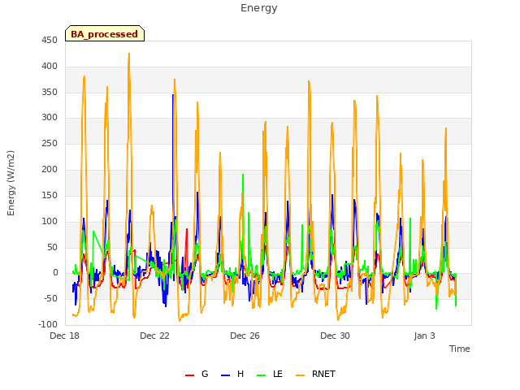Click the BA_processed annotation label

coord(105,34)
